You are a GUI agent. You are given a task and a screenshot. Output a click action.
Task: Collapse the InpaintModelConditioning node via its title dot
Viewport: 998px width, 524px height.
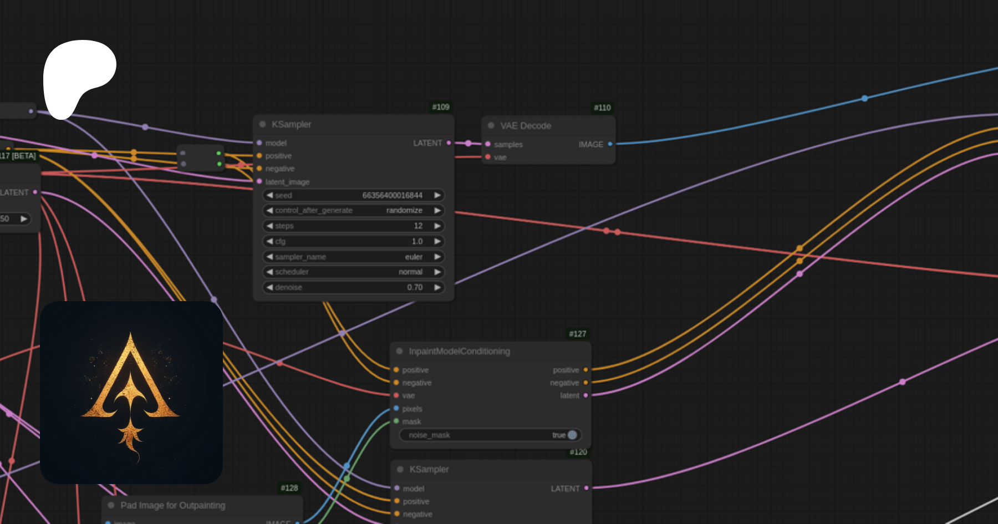399,351
